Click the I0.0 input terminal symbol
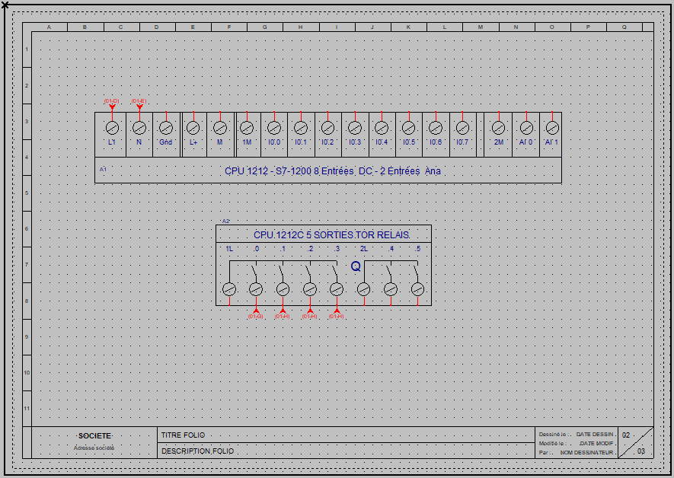The image size is (674, 478). tap(274, 128)
